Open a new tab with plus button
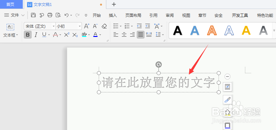 pos(114,4)
